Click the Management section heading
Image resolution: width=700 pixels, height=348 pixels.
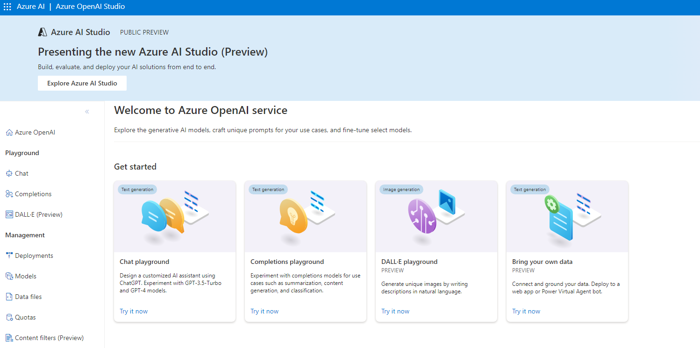25,235
